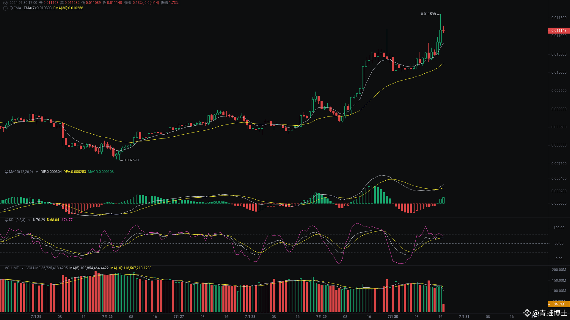Open the VOLUME indicator dropdown arrow
The height and width of the screenshot is (320, 570).
(x=22, y=268)
